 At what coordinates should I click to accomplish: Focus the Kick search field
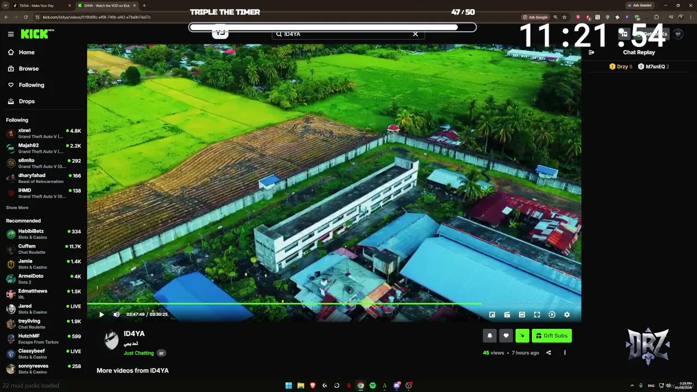pyautogui.click(x=348, y=34)
